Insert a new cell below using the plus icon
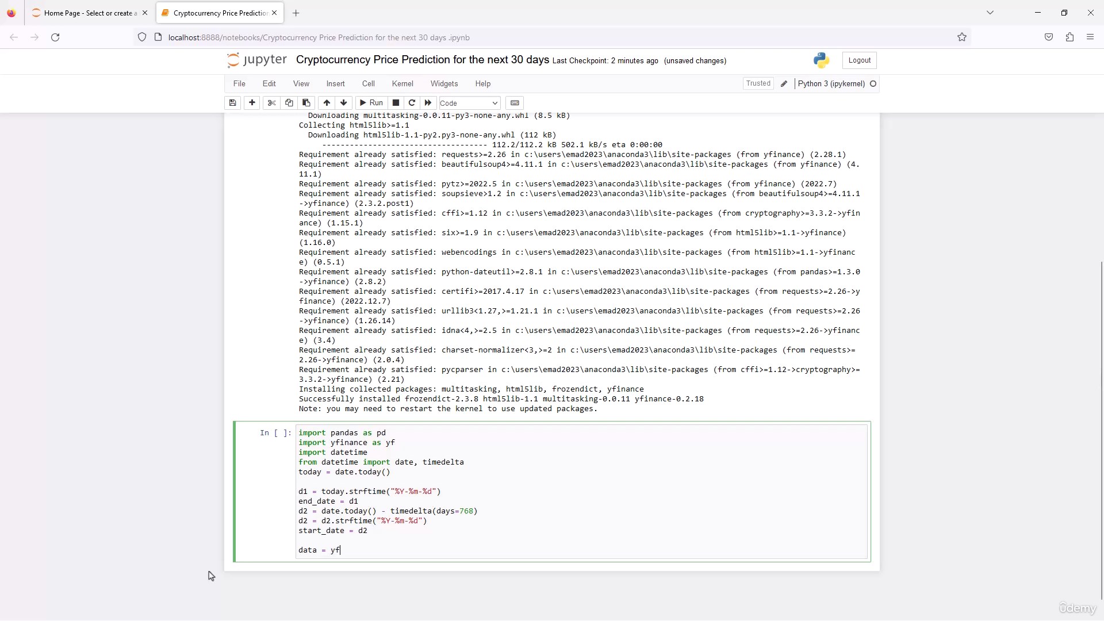This screenshot has width=1104, height=621. 252,103
